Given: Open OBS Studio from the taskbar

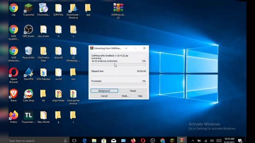Looking at the screenshot, I should click(x=153, y=141).
